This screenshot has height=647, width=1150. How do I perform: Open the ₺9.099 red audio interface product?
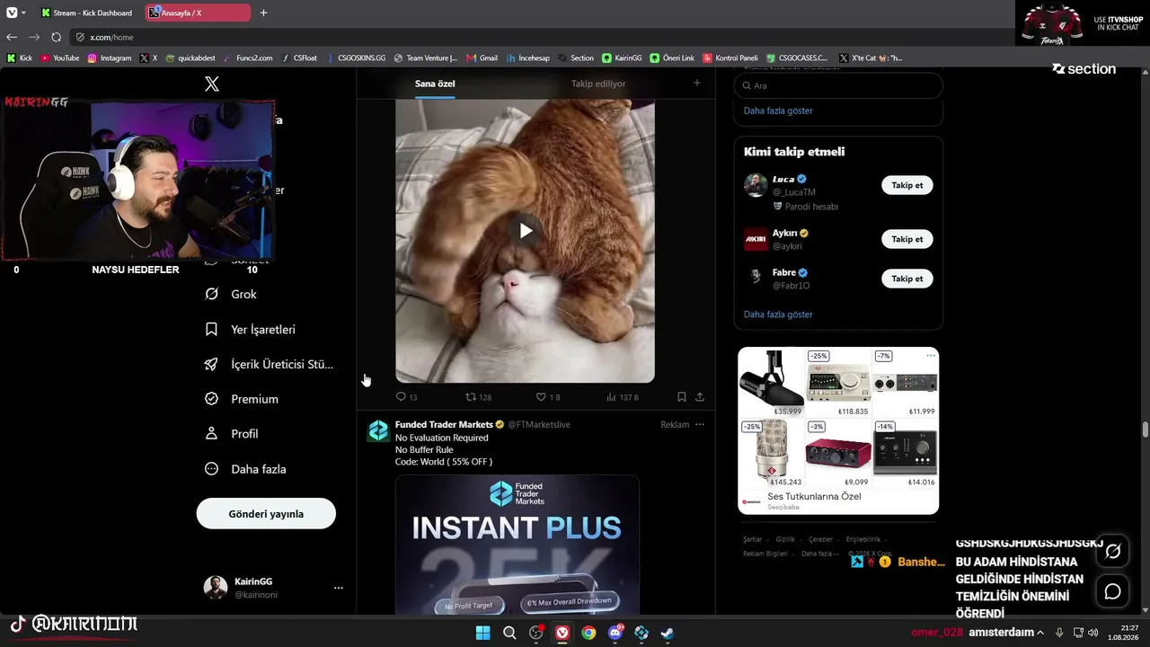coord(838,452)
